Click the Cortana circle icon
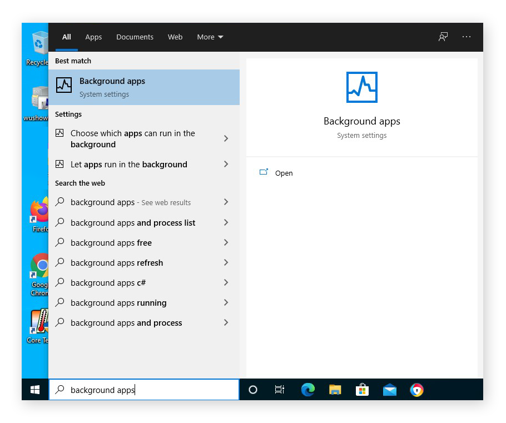This screenshot has height=423, width=506. (253, 390)
